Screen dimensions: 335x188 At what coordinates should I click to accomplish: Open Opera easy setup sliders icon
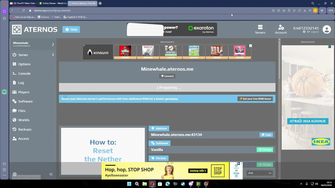click(x=310, y=10)
